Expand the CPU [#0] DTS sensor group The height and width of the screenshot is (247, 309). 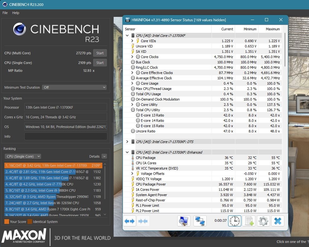tap(127, 141)
